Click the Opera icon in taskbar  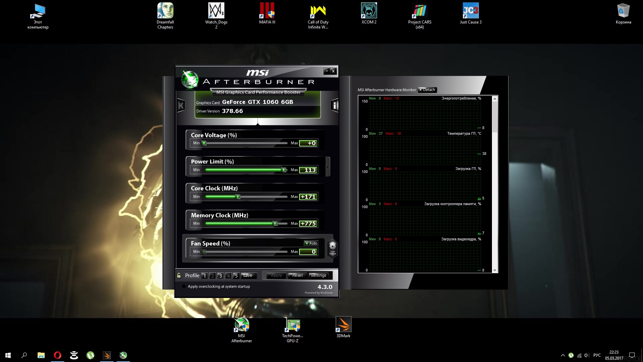coord(58,355)
